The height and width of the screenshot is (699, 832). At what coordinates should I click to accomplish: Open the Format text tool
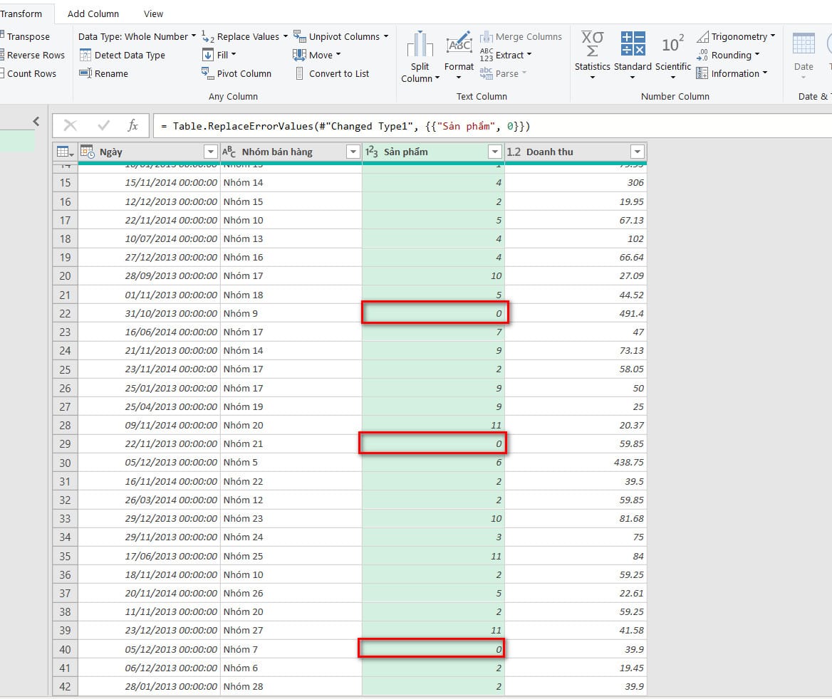click(x=459, y=46)
